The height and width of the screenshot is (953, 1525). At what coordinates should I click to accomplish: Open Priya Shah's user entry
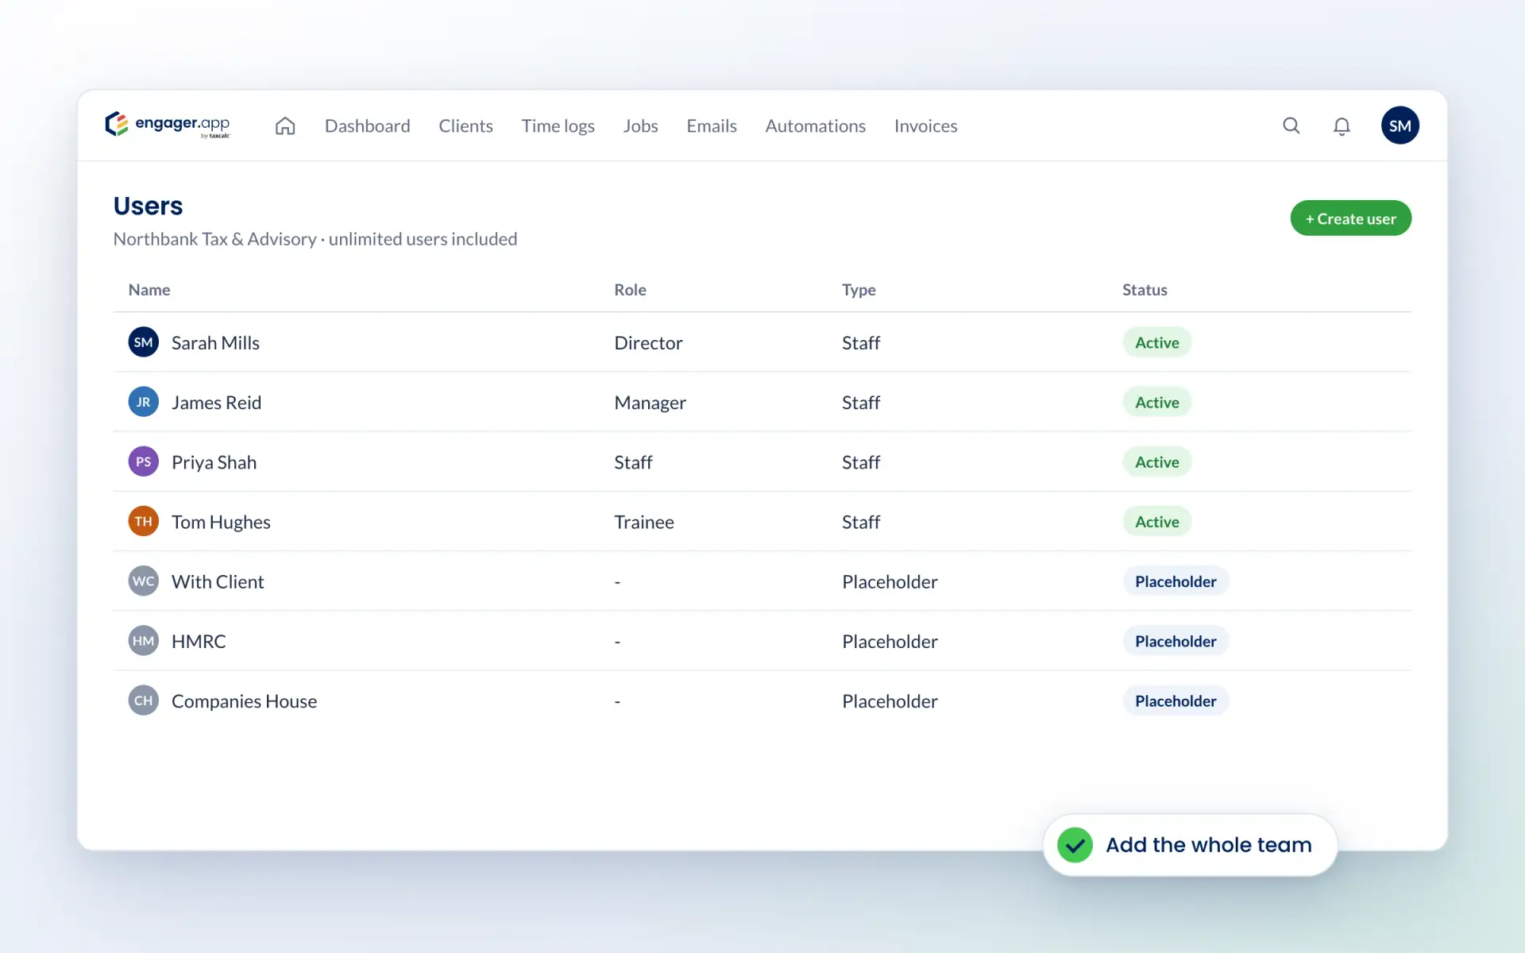click(214, 462)
